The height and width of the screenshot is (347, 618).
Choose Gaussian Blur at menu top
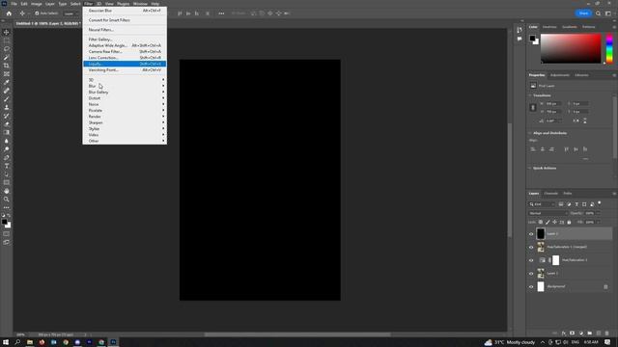125,11
